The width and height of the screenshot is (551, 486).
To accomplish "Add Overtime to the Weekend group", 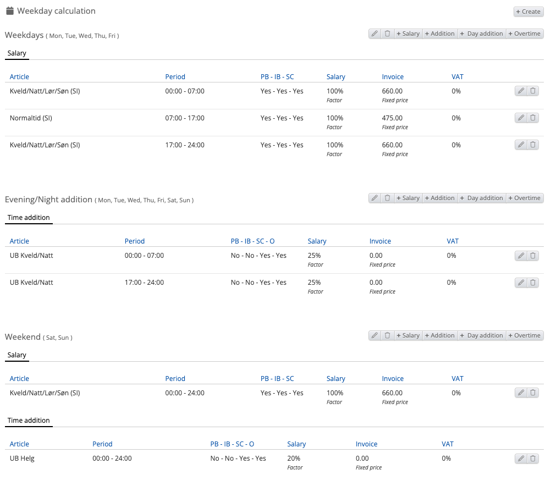I will point(524,335).
